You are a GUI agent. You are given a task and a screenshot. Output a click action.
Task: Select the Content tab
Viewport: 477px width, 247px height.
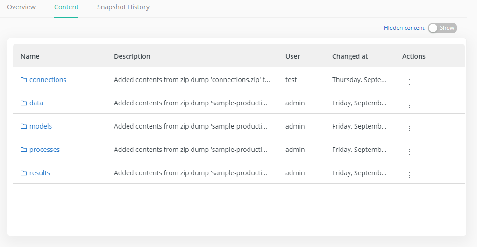point(66,7)
